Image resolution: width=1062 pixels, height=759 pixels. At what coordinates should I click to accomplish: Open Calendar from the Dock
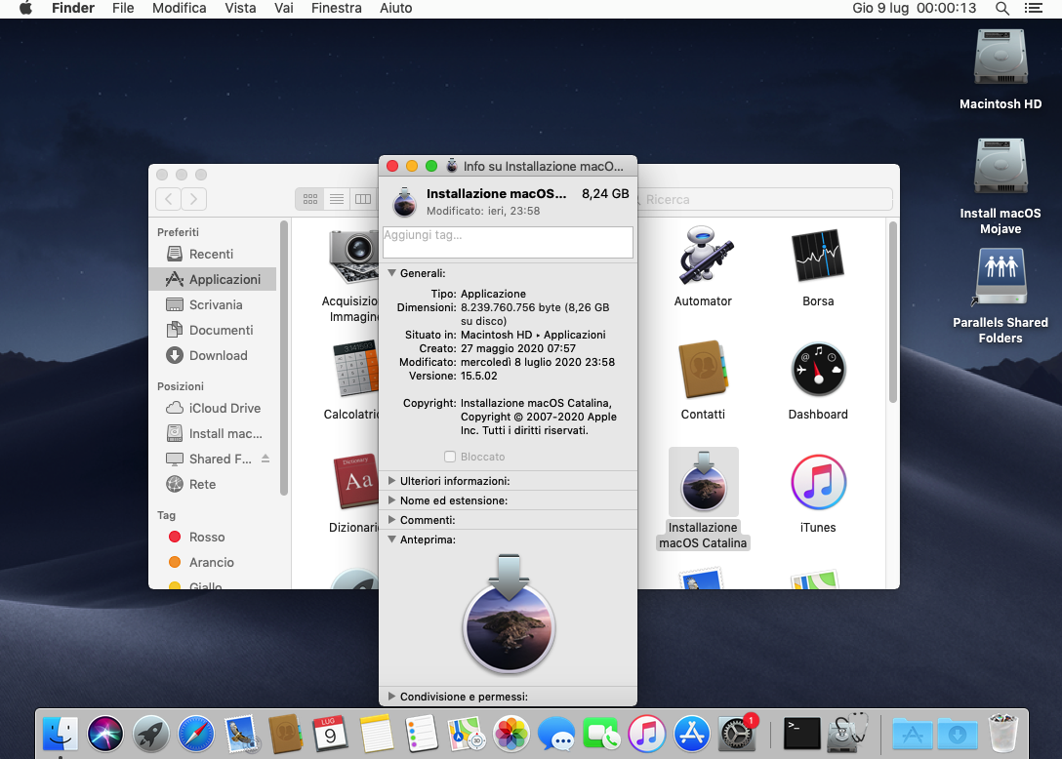331,734
